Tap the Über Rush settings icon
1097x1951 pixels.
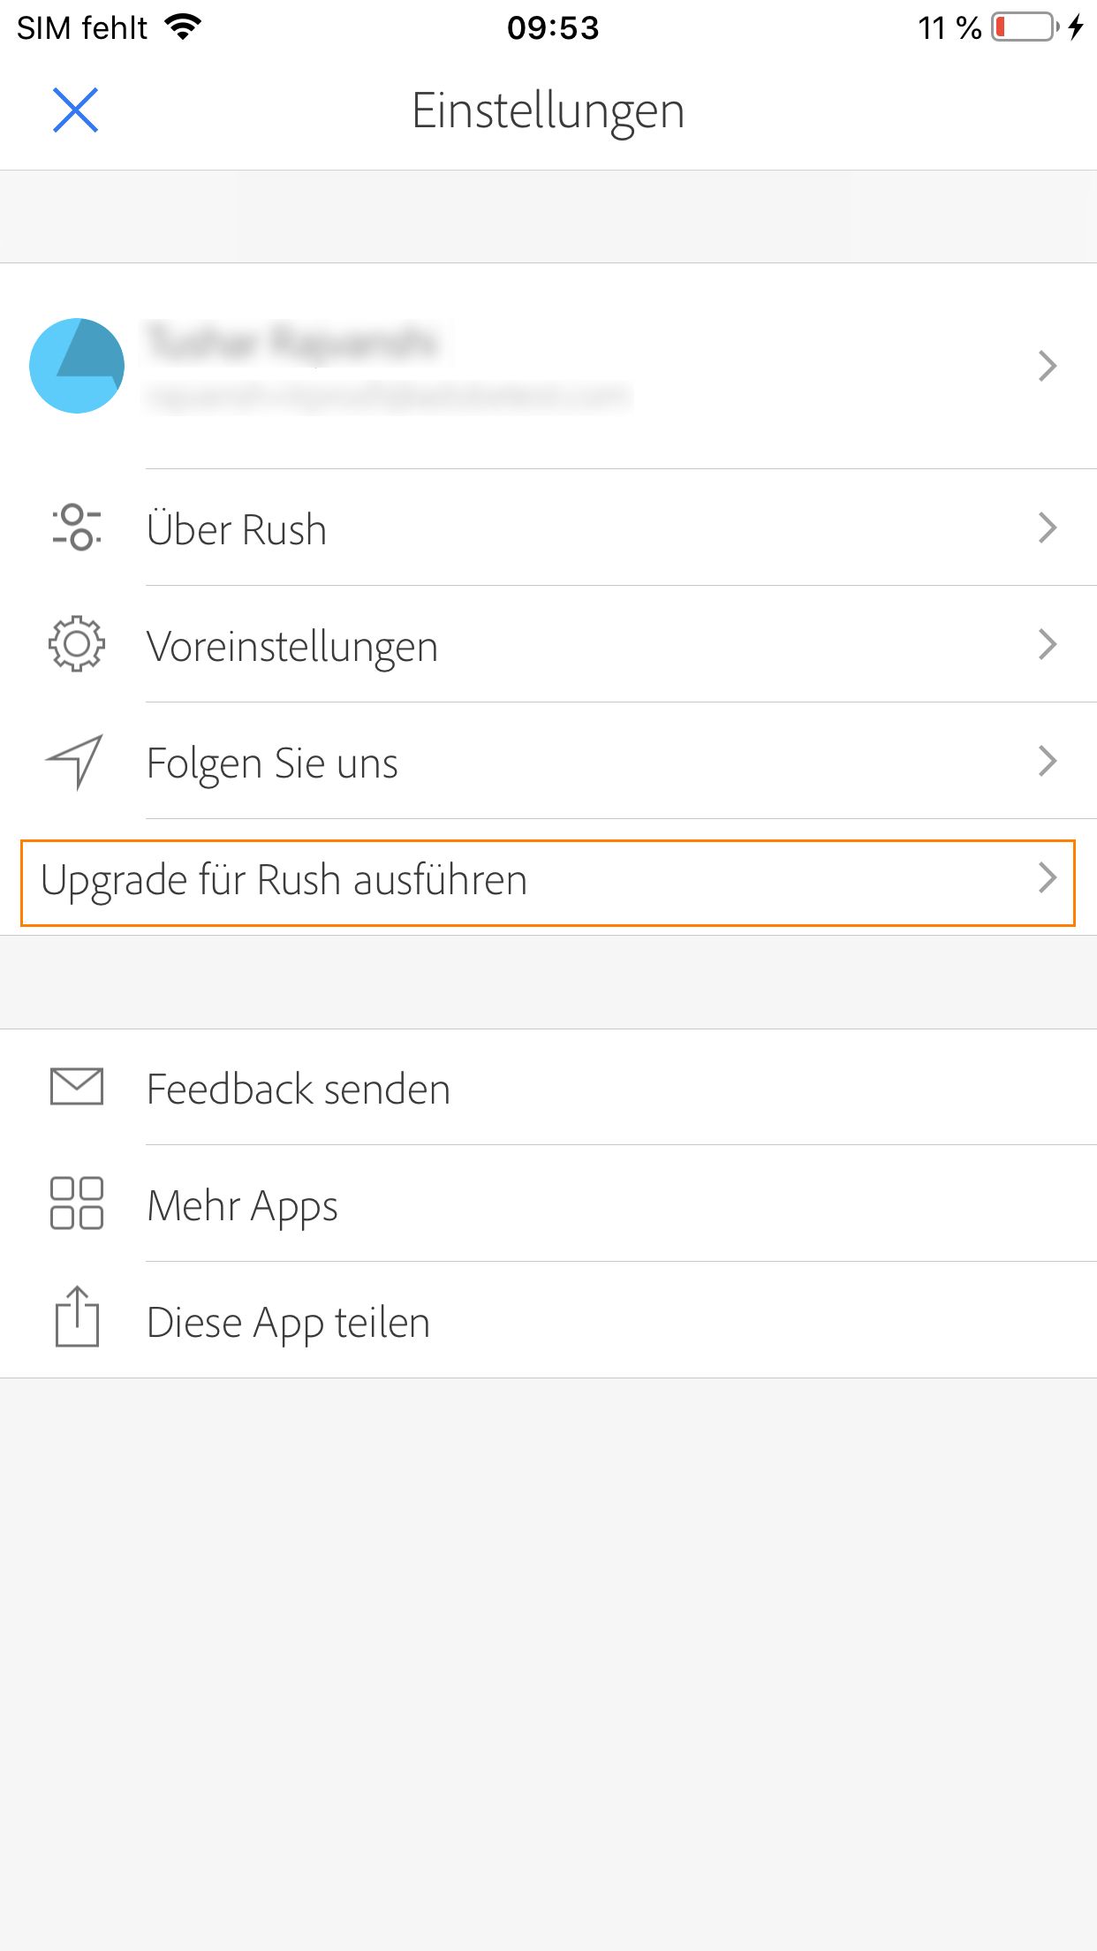(x=76, y=528)
